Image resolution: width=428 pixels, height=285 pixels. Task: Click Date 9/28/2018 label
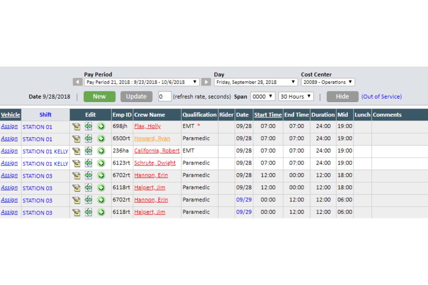(49, 97)
